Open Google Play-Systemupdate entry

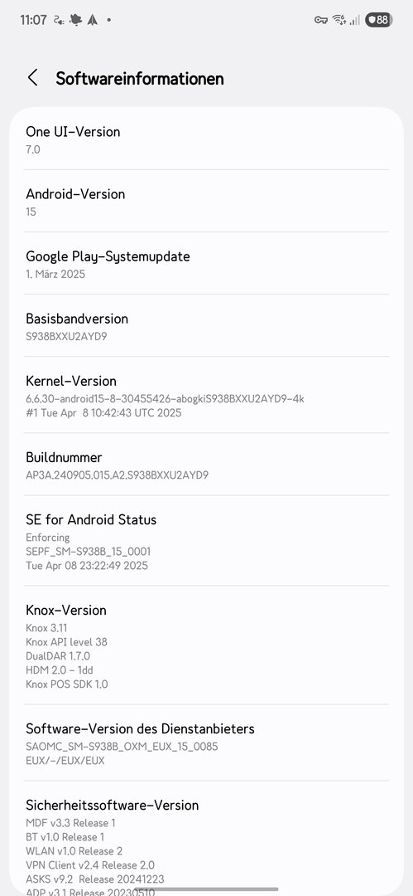click(x=207, y=264)
